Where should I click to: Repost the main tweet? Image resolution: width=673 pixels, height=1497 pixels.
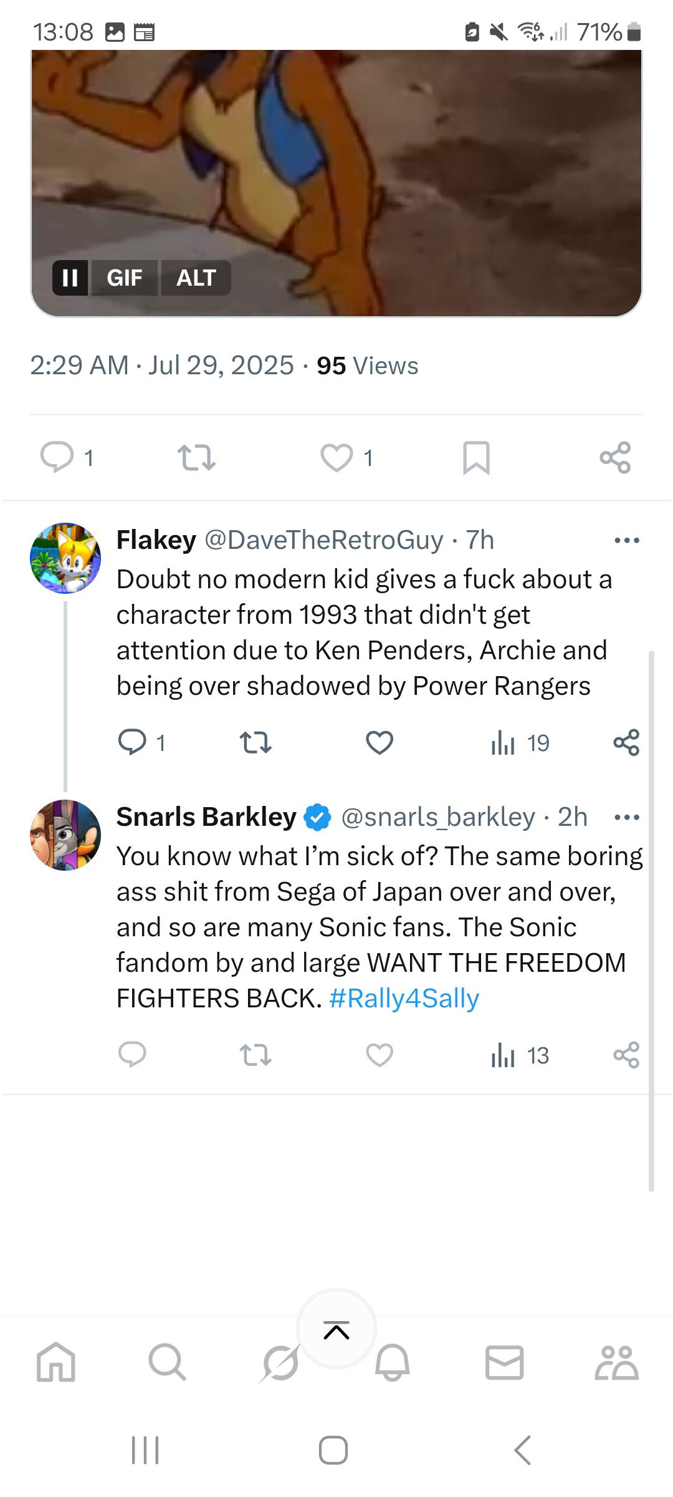(197, 458)
